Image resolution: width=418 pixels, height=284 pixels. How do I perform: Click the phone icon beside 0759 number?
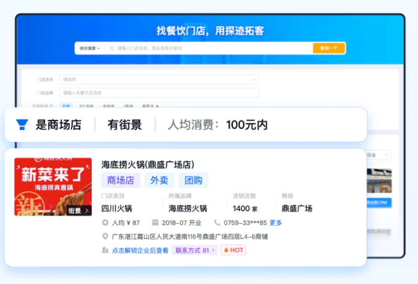coord(217,223)
